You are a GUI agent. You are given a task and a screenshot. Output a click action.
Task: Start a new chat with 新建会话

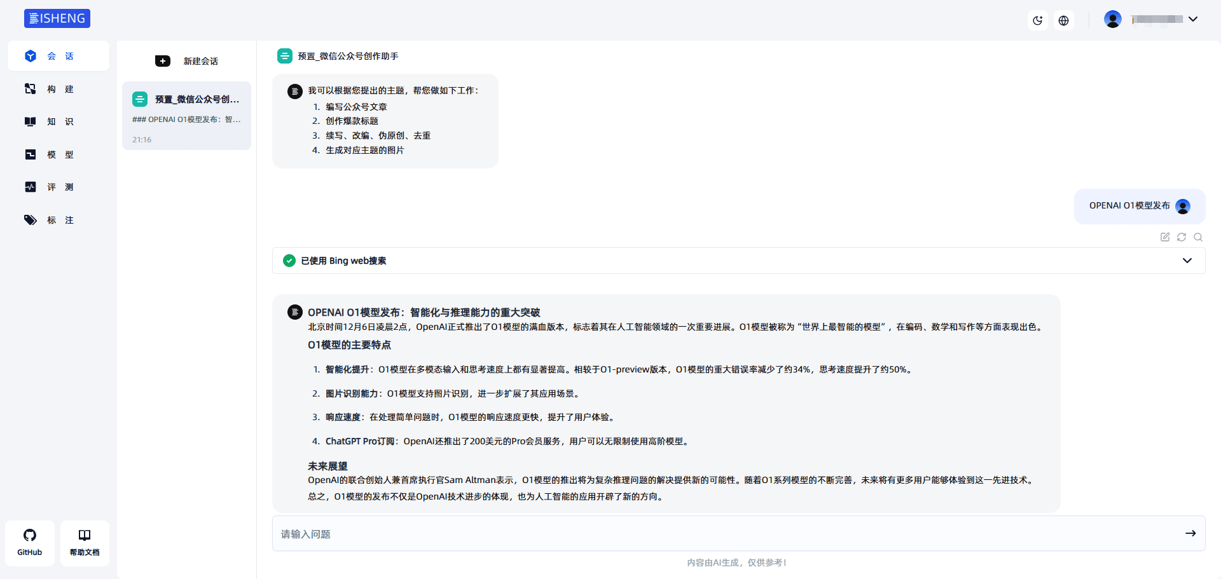tap(187, 61)
